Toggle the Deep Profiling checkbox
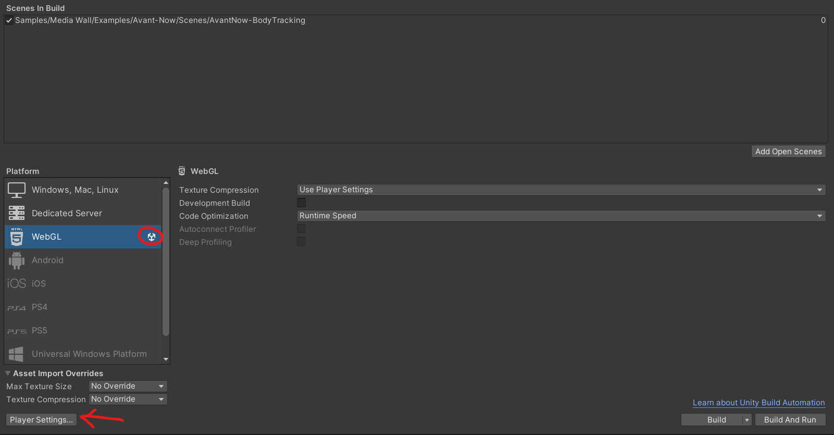 tap(302, 242)
